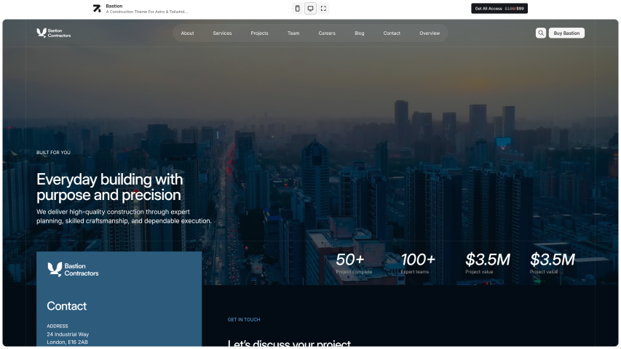Click the Bastion theme title text
Image resolution: width=621 pixels, height=349 pixels.
pos(114,6)
